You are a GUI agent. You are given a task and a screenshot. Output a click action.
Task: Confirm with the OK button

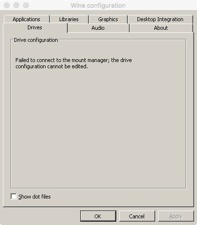point(98,216)
